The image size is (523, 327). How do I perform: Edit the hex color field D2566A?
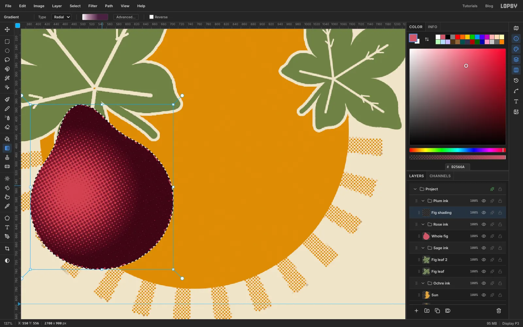(x=458, y=167)
